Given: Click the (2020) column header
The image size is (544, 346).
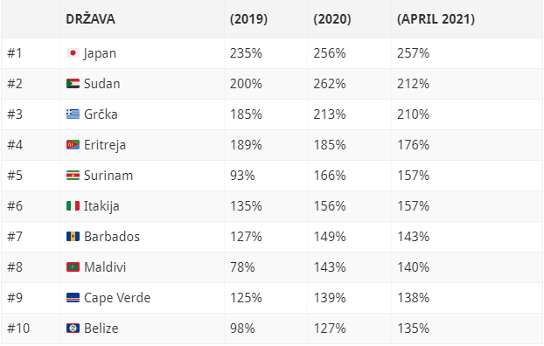Looking at the screenshot, I should point(332,19).
